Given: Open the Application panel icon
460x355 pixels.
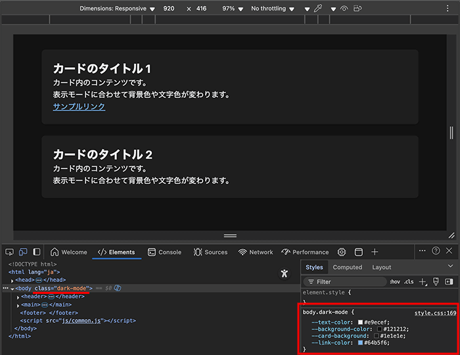Looking at the screenshot, I should pos(359,252).
